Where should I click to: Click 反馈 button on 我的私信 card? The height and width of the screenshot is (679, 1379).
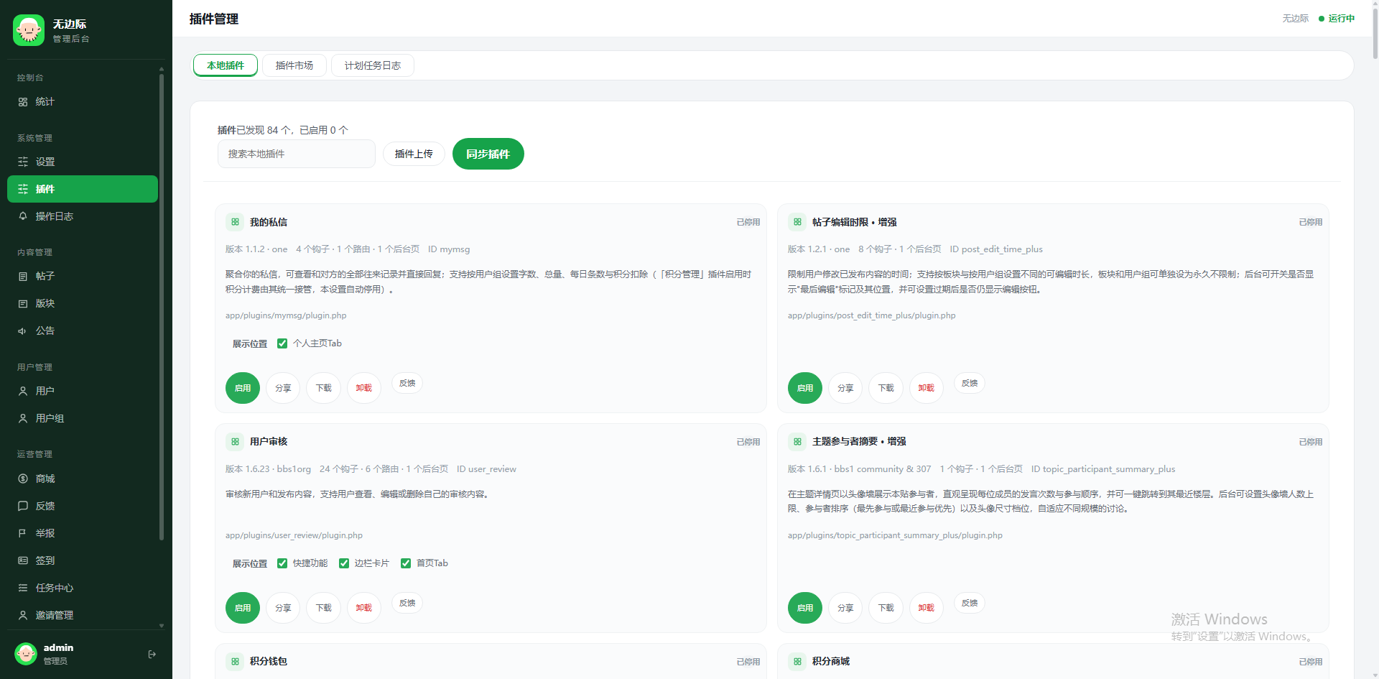pyautogui.click(x=407, y=383)
